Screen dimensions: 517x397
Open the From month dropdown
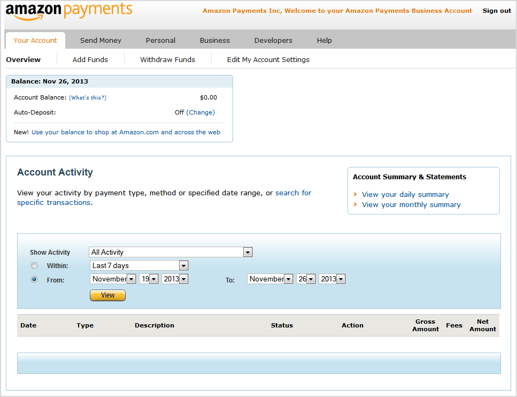click(x=113, y=279)
